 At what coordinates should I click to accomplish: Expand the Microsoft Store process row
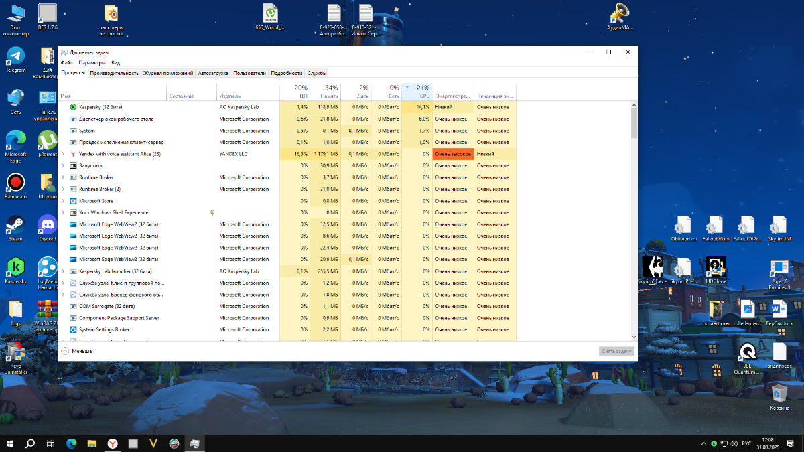[63, 201]
